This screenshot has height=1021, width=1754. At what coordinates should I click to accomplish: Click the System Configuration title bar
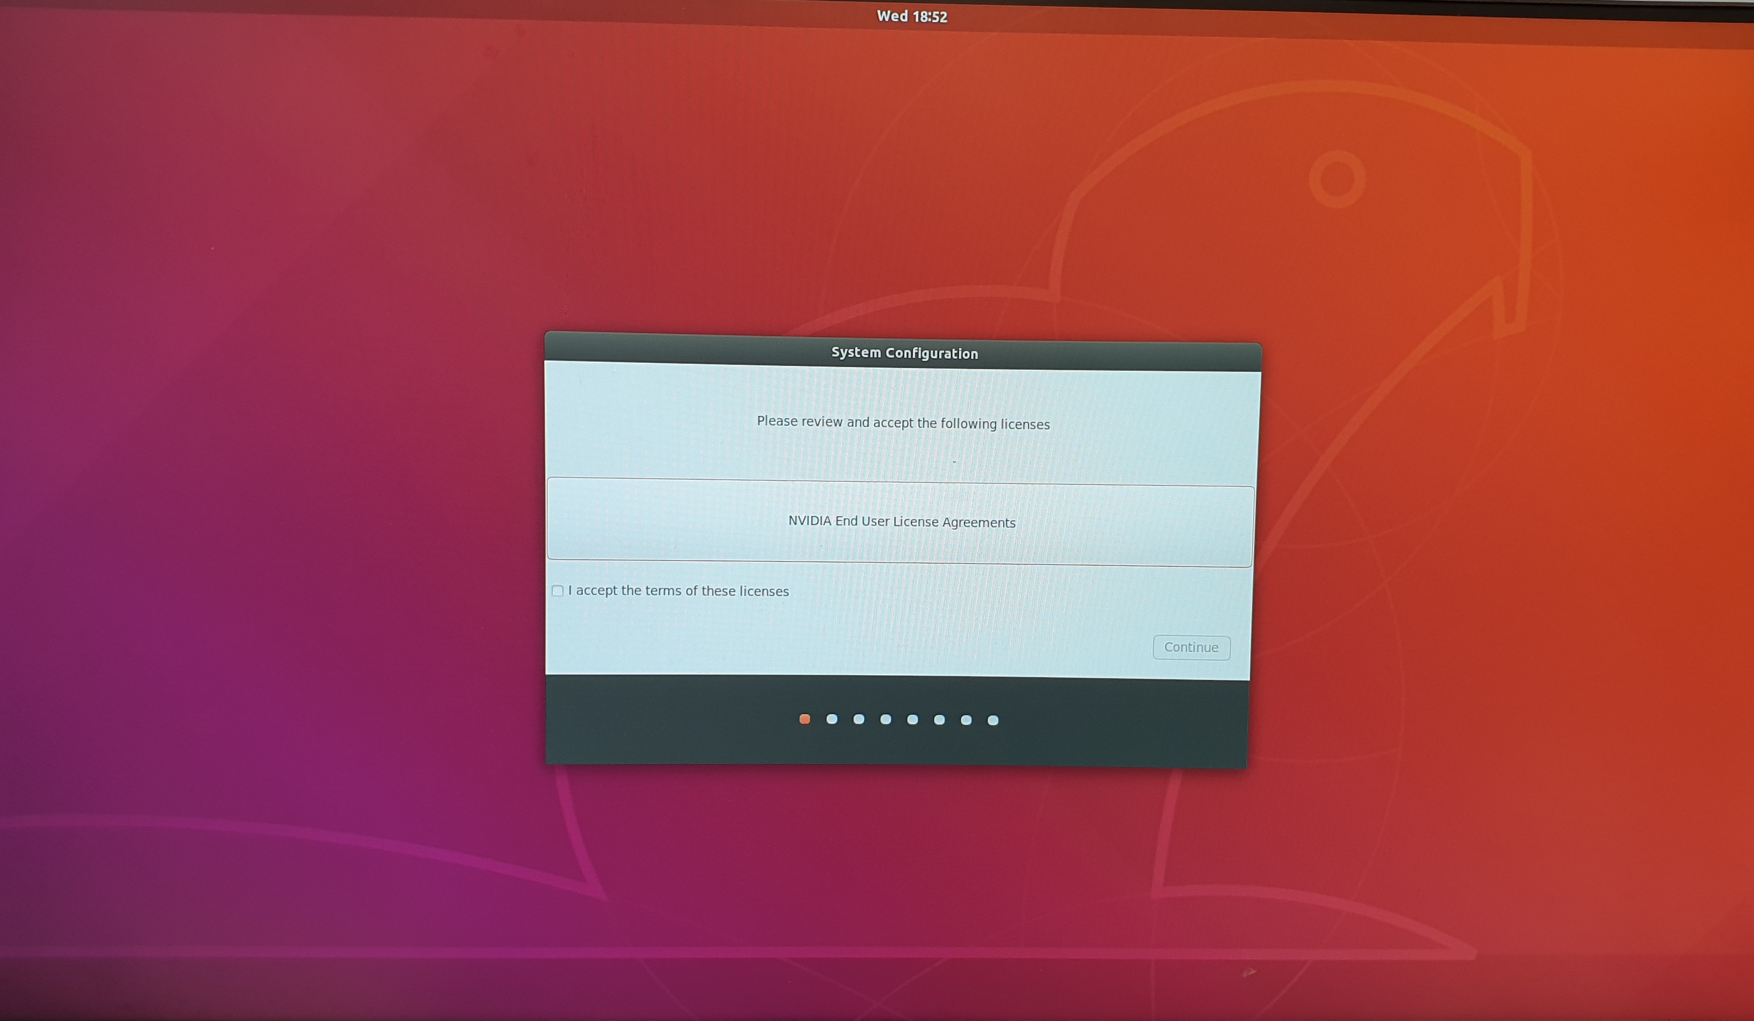click(x=904, y=353)
